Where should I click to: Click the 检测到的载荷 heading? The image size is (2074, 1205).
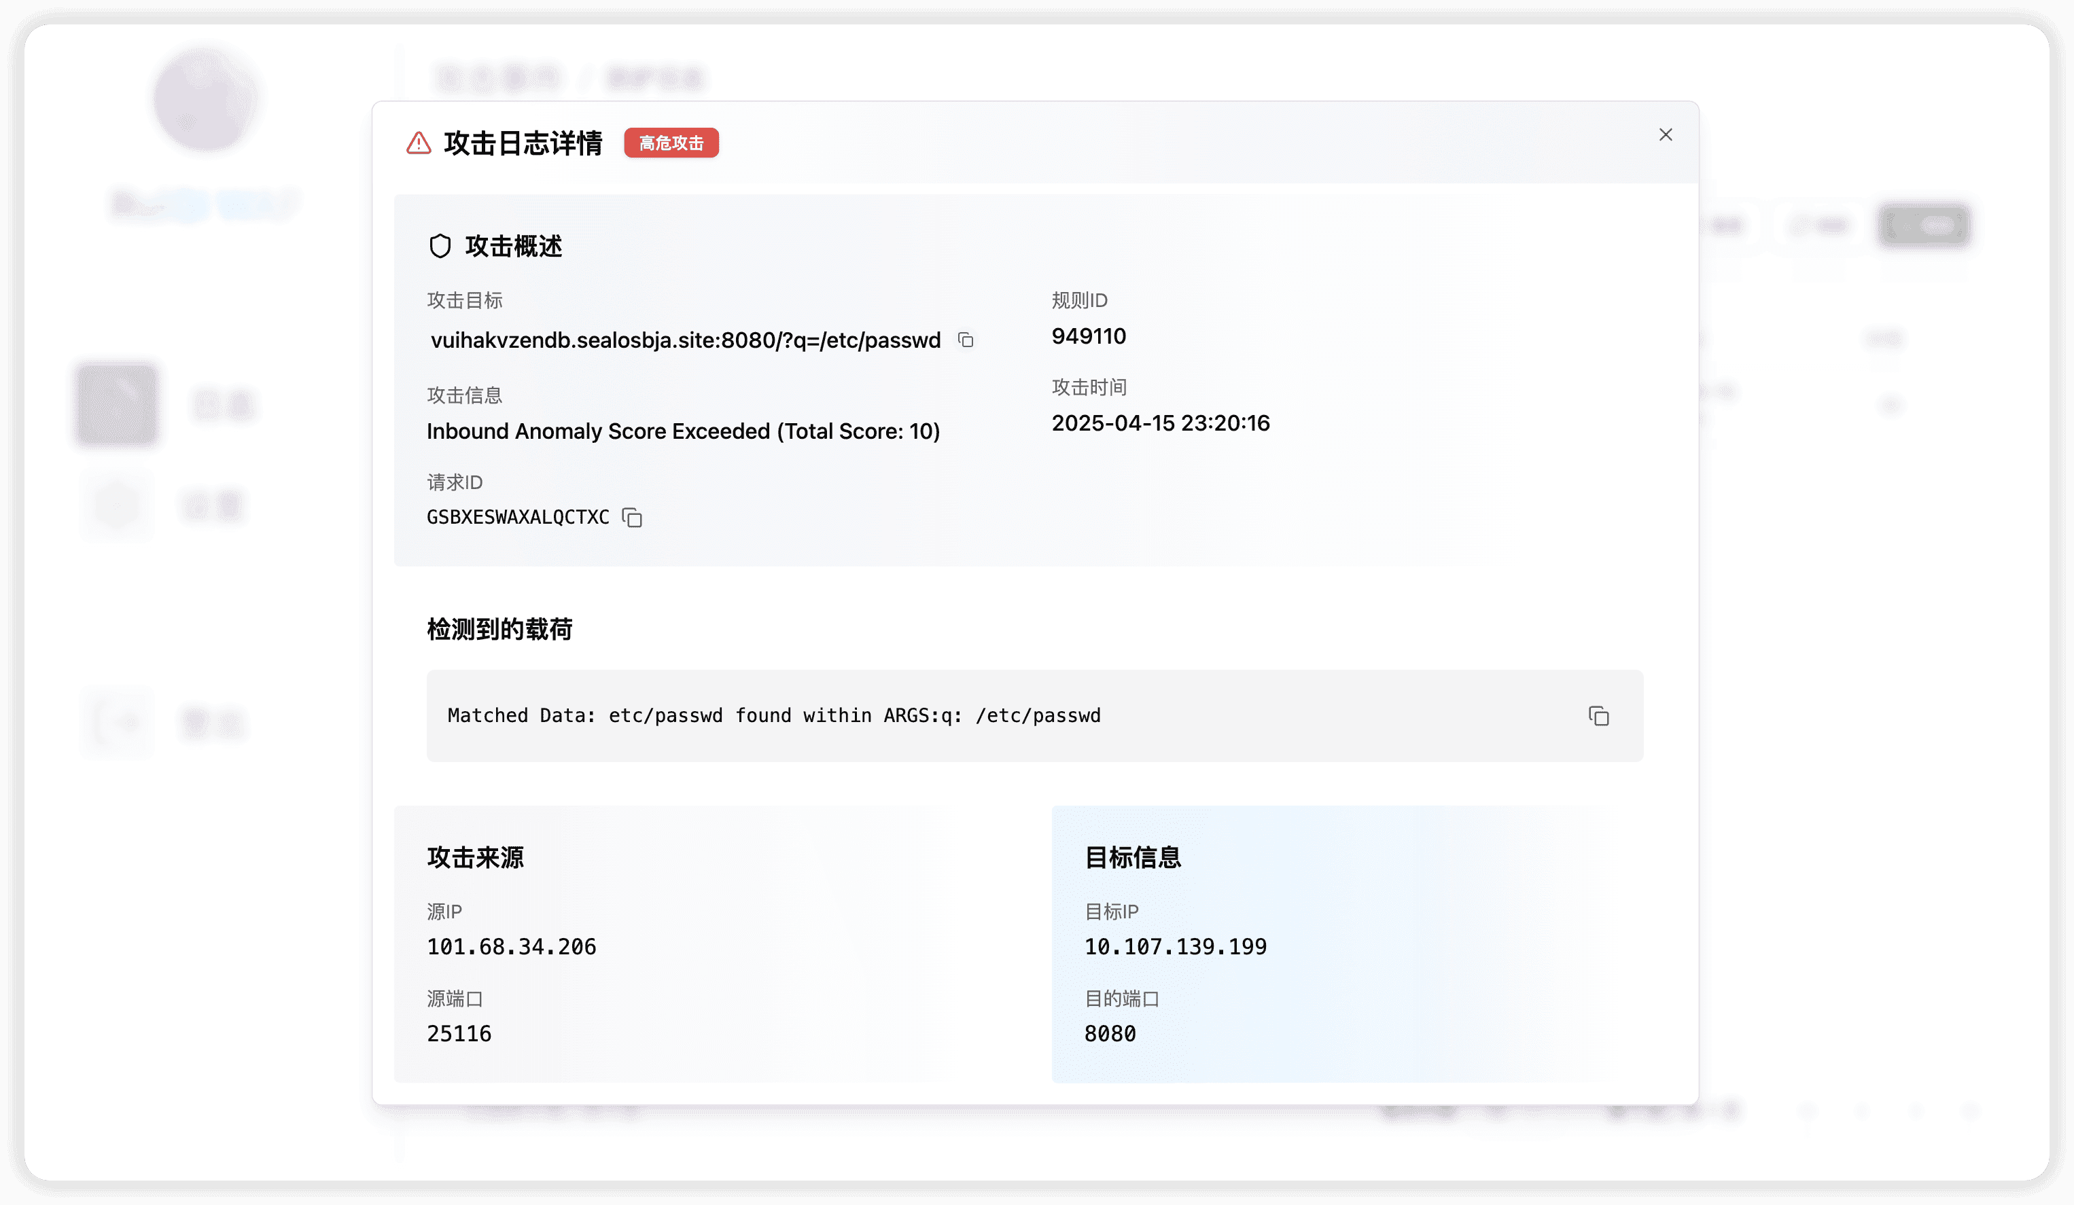(x=499, y=629)
